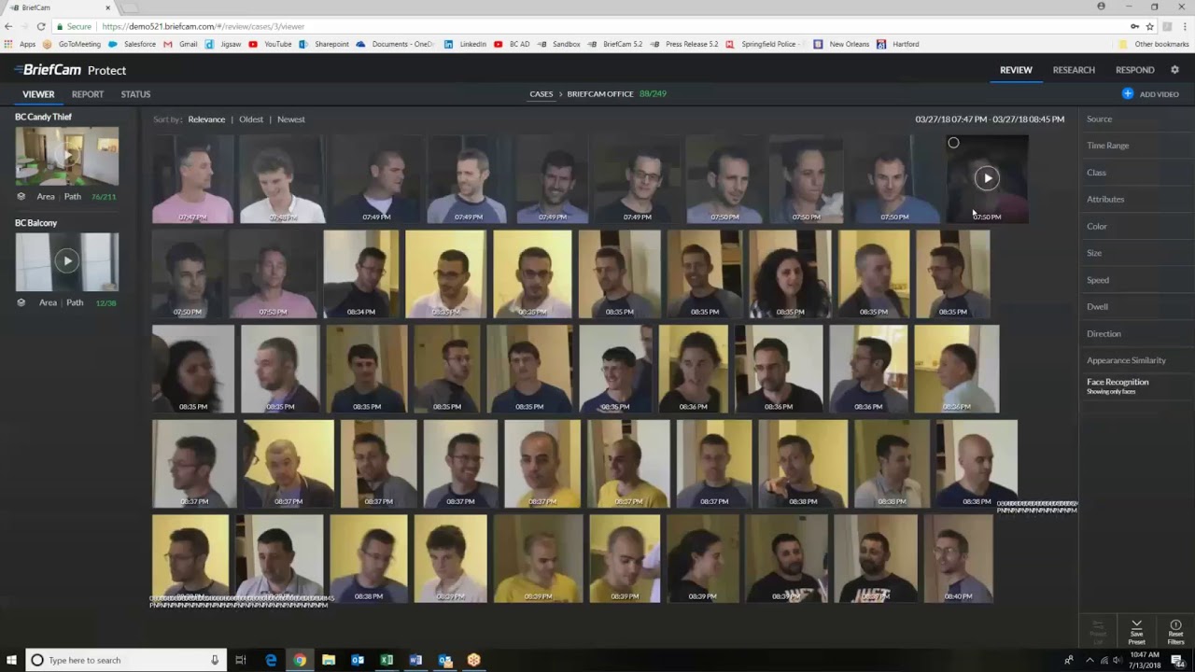Open Word from the taskbar

point(415,660)
